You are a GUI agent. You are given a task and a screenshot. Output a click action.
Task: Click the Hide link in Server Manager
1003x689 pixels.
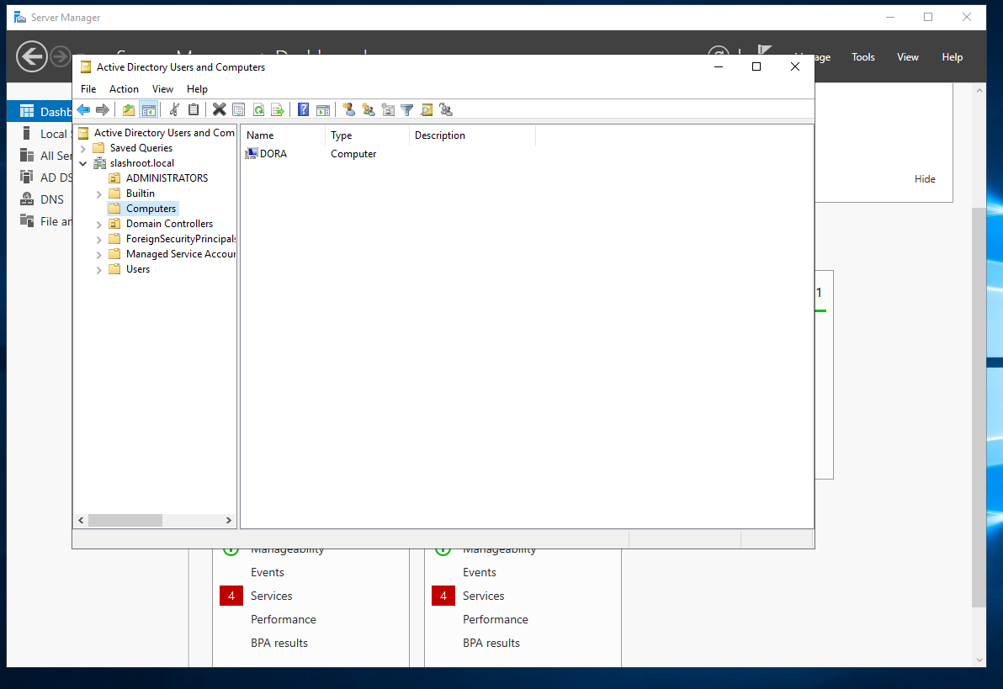point(925,179)
